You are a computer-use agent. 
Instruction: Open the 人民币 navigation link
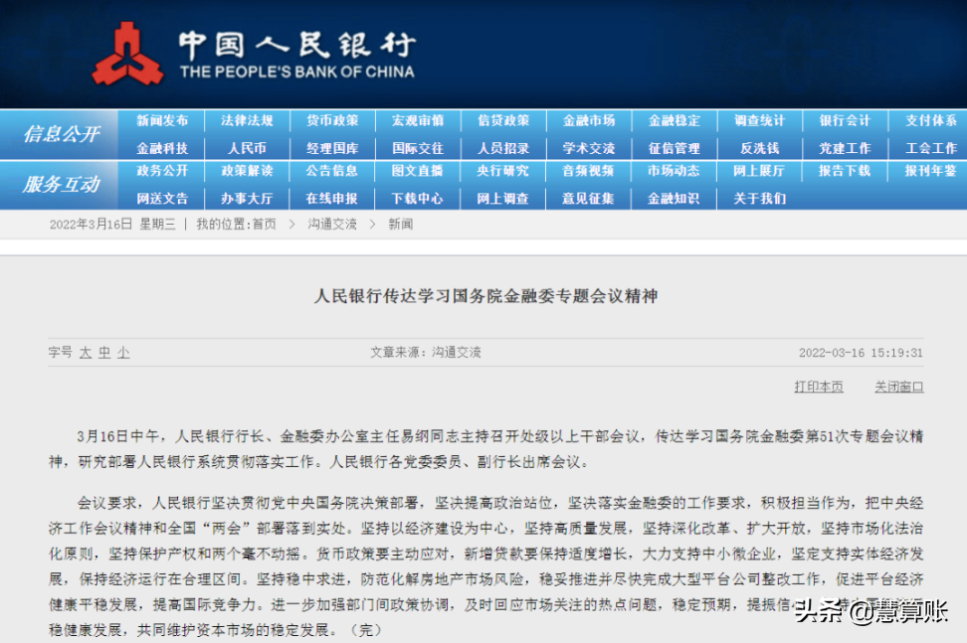[248, 148]
